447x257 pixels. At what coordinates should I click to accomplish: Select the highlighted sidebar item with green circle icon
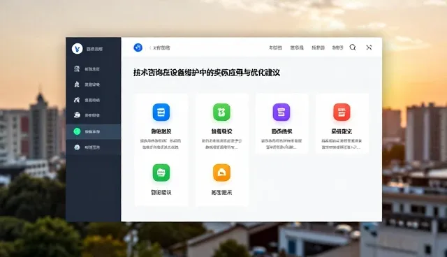pyautogui.click(x=93, y=131)
